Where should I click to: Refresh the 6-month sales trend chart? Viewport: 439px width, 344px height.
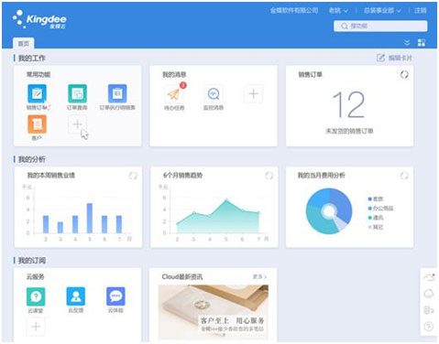[269, 176]
